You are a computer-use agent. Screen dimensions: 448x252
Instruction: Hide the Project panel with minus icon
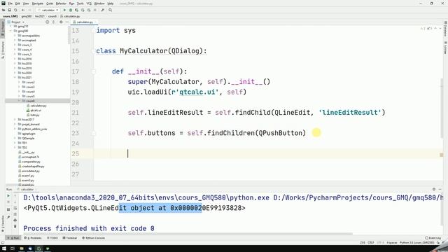(67, 22)
